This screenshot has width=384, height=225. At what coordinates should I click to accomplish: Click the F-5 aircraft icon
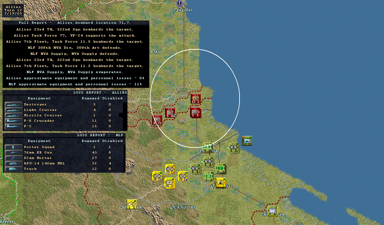[13, 126]
